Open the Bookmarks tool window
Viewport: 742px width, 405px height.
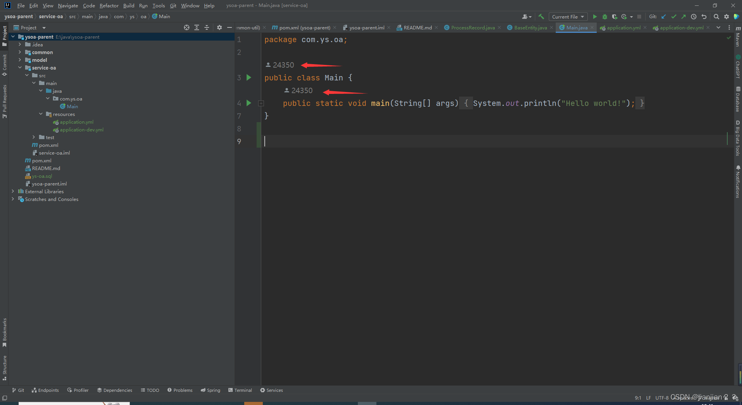[5, 332]
